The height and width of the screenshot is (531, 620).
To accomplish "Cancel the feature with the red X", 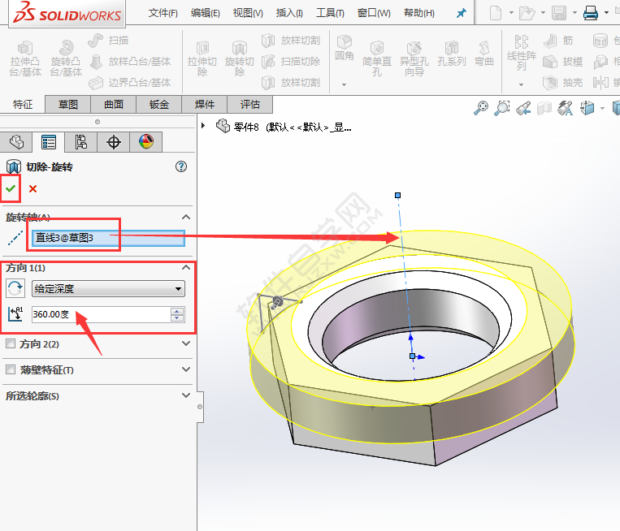I will (33, 189).
